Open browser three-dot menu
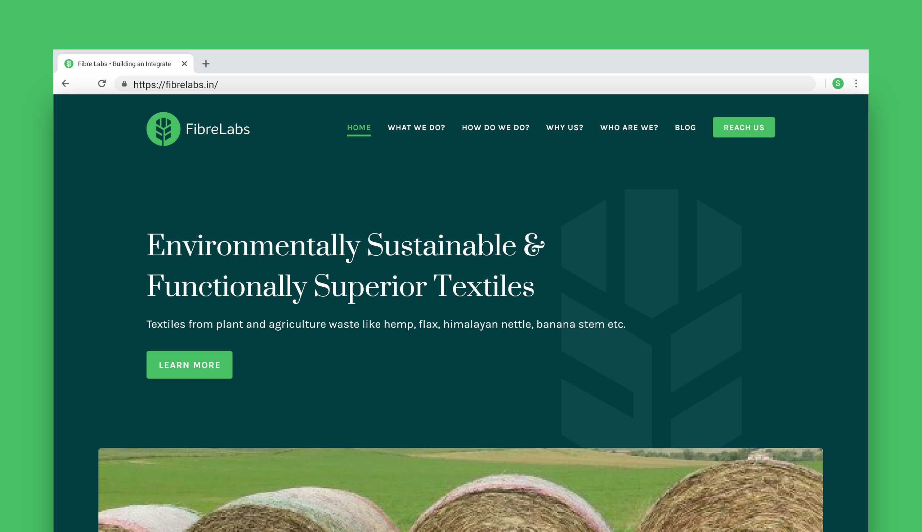This screenshot has width=922, height=532. pyautogui.click(x=856, y=84)
